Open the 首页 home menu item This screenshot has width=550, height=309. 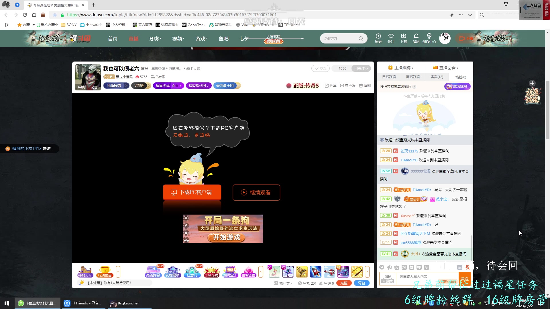click(x=113, y=38)
